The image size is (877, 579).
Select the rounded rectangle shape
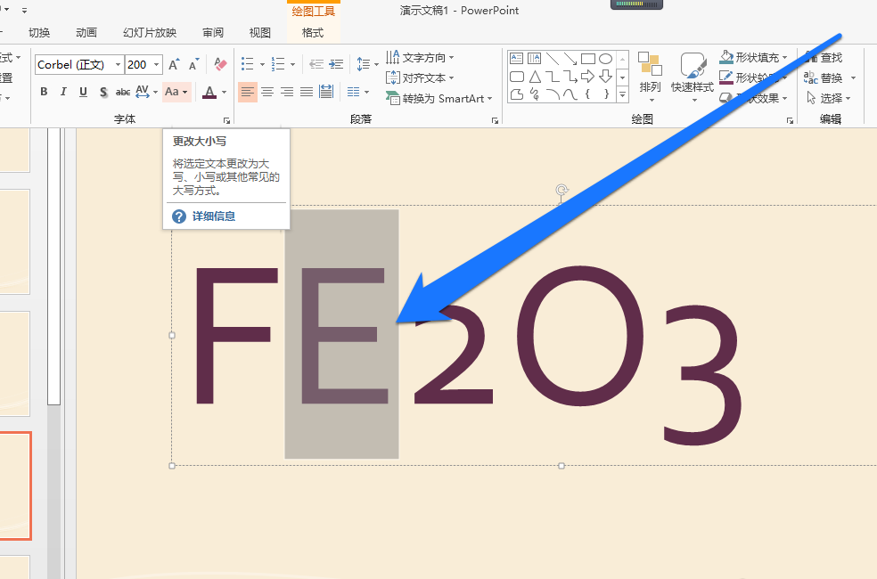(517, 77)
